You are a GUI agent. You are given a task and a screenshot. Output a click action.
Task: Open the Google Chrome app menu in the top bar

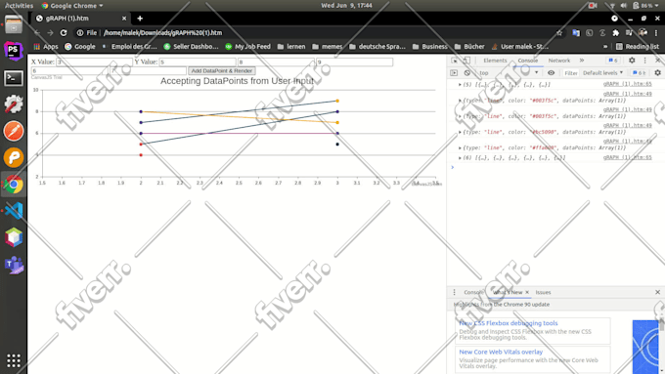coord(72,6)
